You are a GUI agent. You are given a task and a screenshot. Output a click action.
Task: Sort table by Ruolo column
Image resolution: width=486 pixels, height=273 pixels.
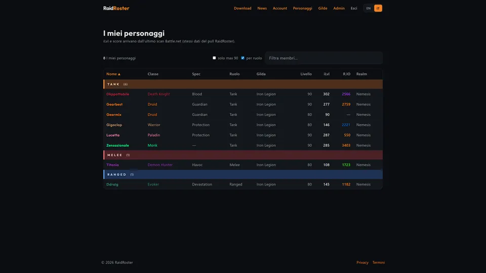pos(234,74)
